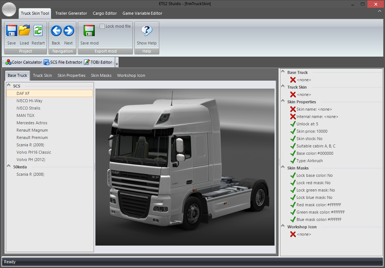Switch to the Skin Masks tab
The image size is (385, 268).
tap(101, 75)
